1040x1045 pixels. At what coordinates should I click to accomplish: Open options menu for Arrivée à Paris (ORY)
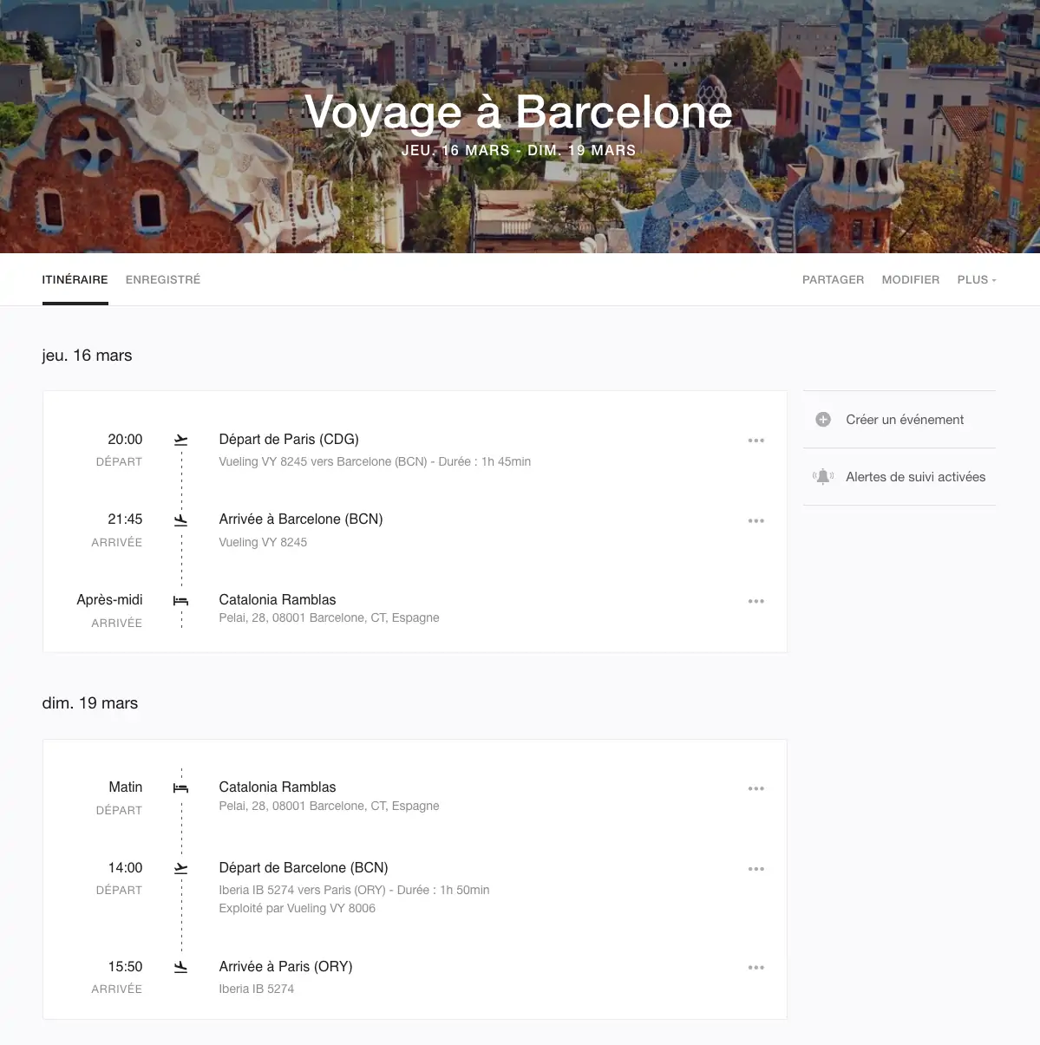tap(756, 968)
